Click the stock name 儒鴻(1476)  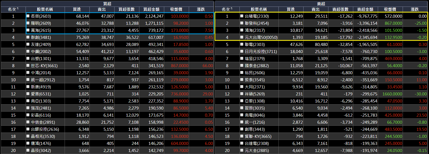click(41, 143)
